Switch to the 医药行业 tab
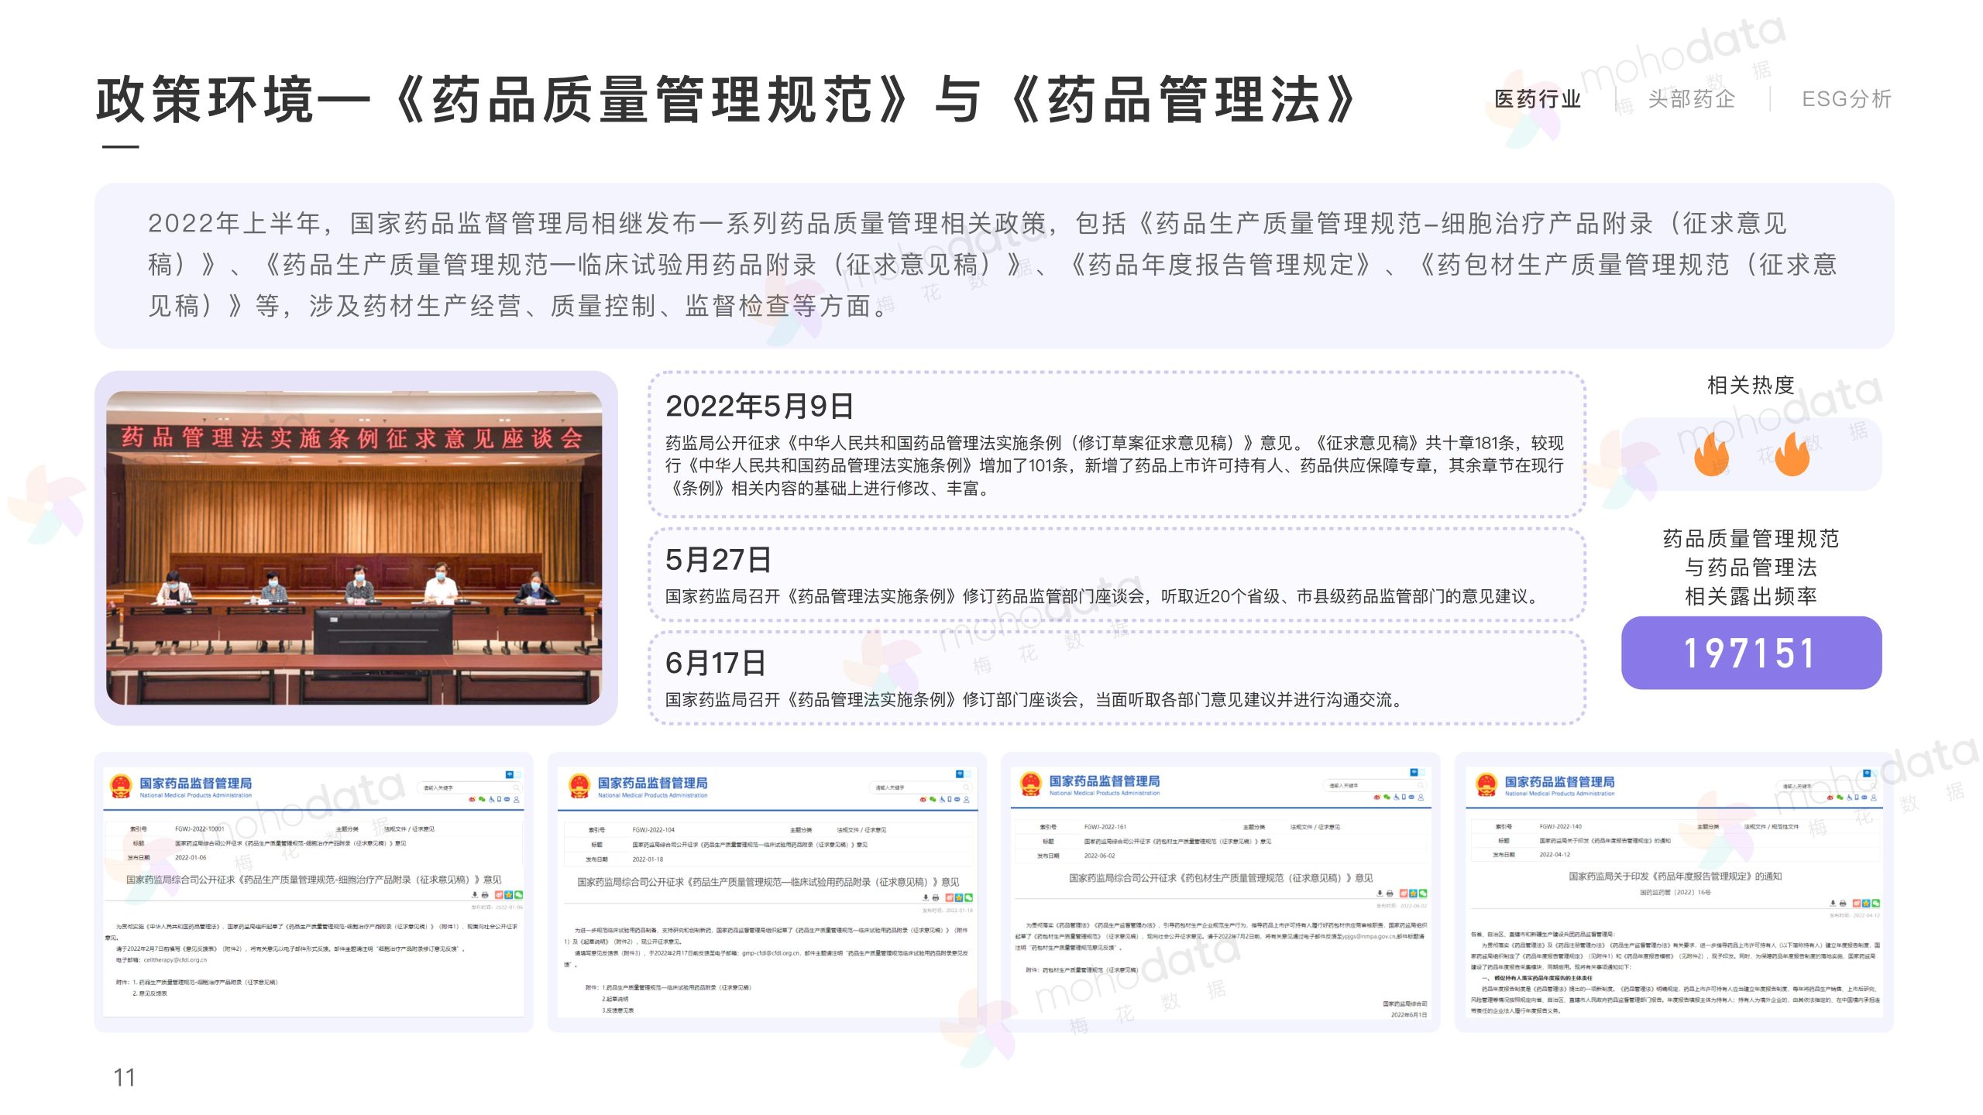Viewport: 1983px width, 1115px height. click(x=1538, y=99)
